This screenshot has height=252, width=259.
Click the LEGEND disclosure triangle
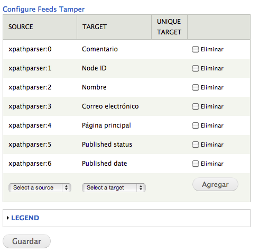click(x=7, y=218)
